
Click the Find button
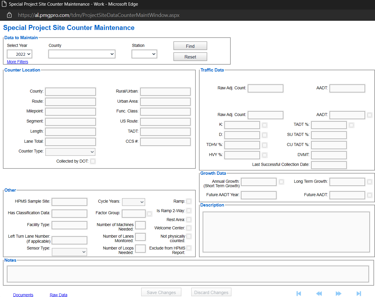pos(190,46)
